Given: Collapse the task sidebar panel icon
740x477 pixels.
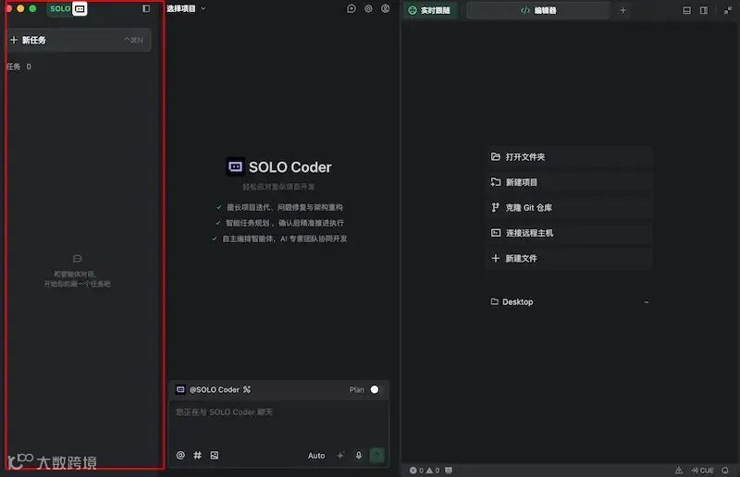Looking at the screenshot, I should coord(146,8).
